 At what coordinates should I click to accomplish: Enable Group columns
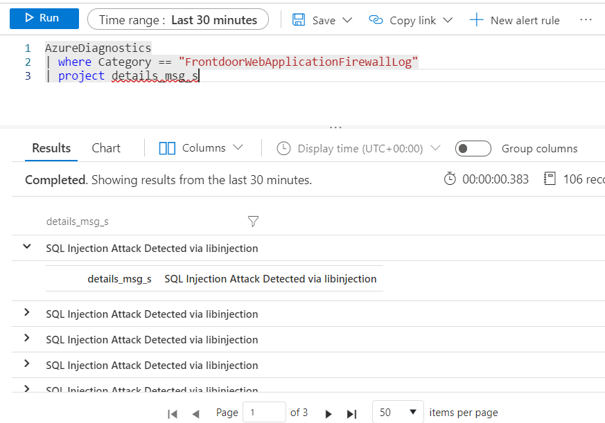click(x=473, y=148)
